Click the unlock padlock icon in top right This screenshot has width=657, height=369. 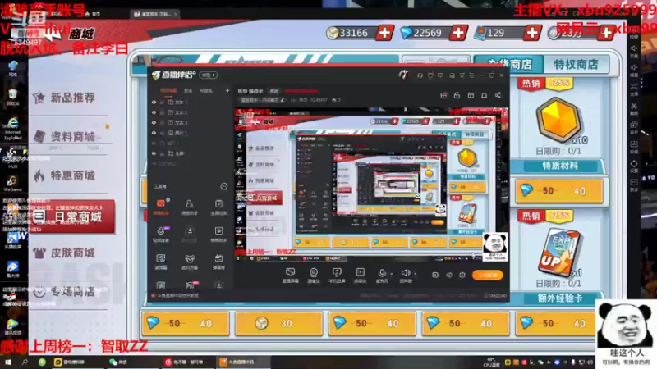click(457, 95)
